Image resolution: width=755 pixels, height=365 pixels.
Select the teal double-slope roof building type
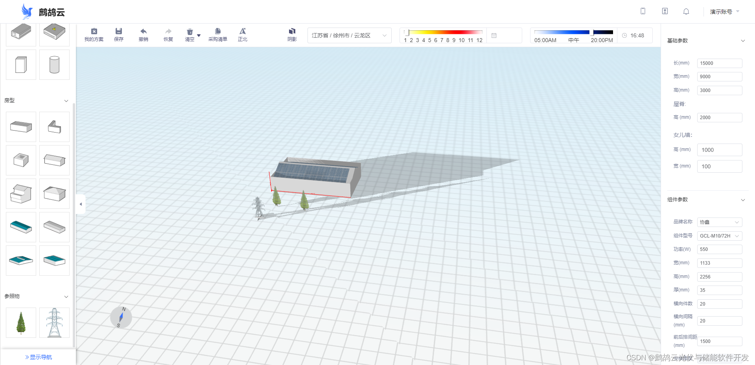click(x=55, y=261)
